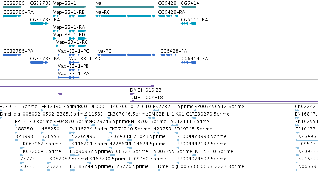Viewport: 318px width, 172px height.
Task: Open the 311682 EST feature
Action: click(x=86, y=118)
